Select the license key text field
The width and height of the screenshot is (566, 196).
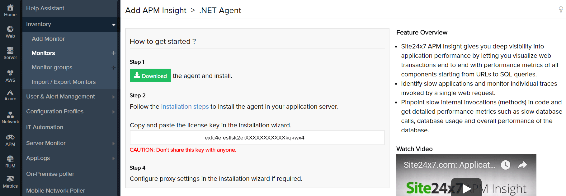257,137
